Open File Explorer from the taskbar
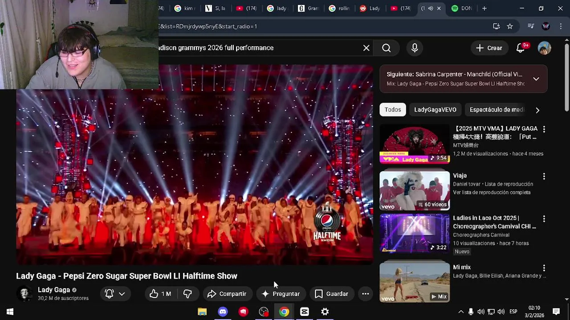Screen dimensions: 570x320 coord(202,312)
